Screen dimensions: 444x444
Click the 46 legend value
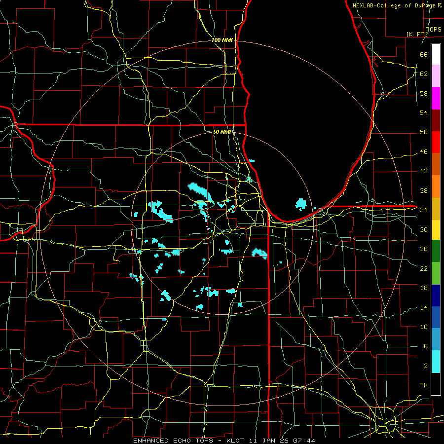[x=424, y=152]
